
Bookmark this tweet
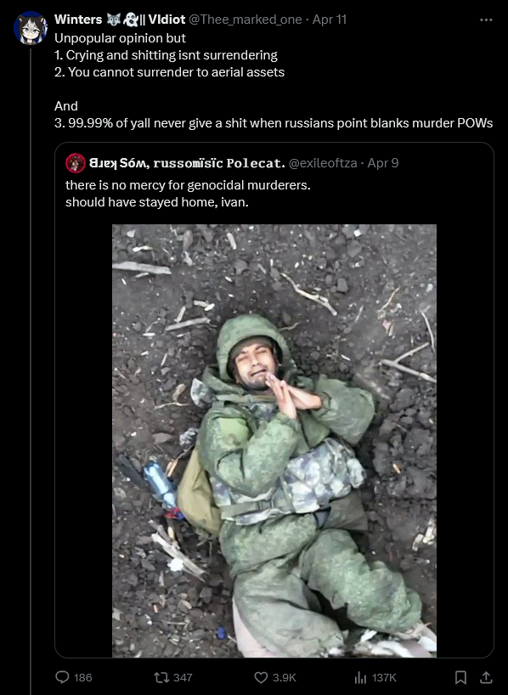pyautogui.click(x=460, y=677)
